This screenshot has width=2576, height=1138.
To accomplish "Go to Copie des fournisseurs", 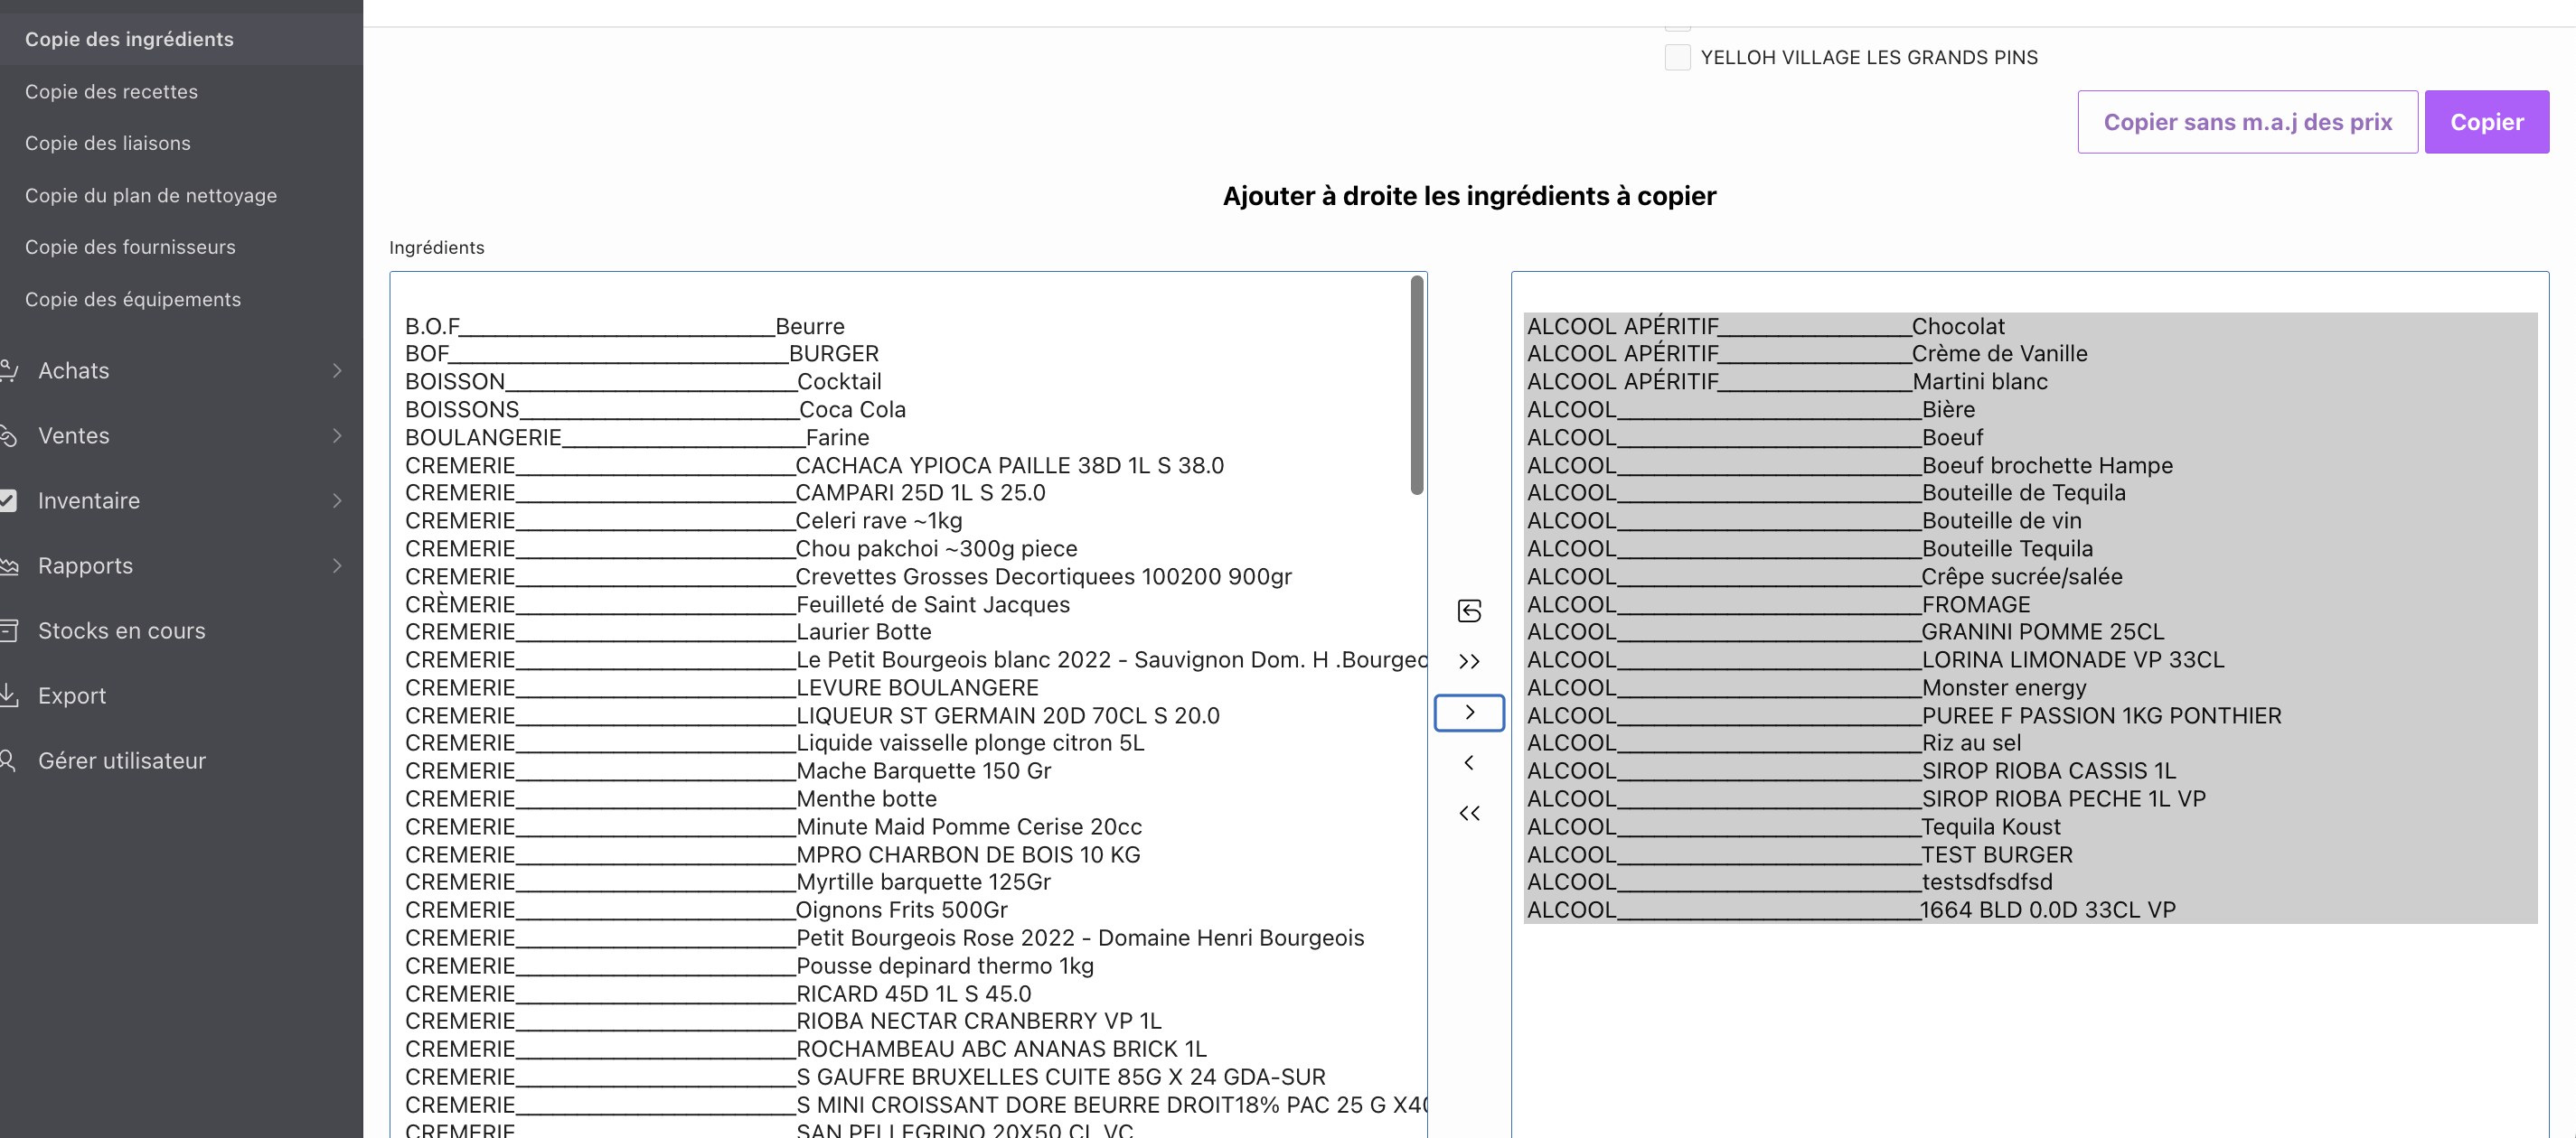I will coord(130,247).
